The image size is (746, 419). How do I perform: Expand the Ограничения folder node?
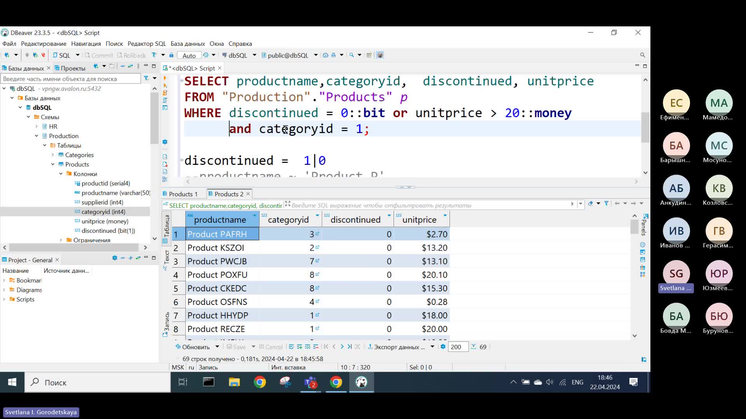[x=61, y=240]
